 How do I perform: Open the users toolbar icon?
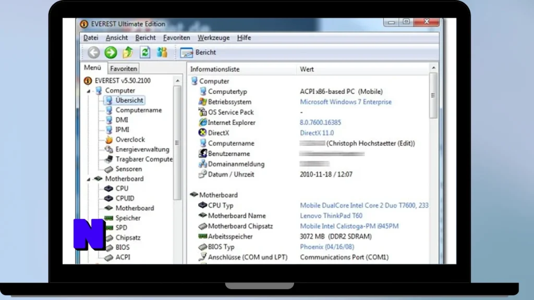pyautogui.click(x=162, y=53)
